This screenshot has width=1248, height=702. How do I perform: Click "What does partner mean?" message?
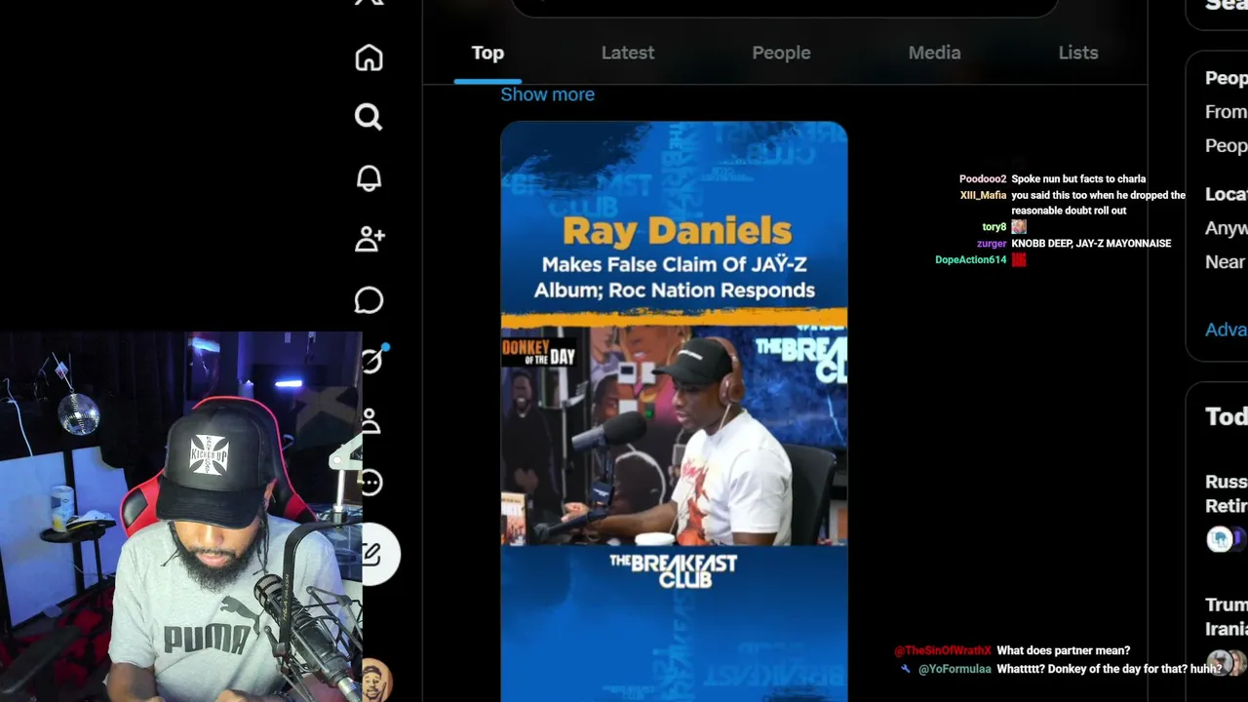[x=1064, y=650]
